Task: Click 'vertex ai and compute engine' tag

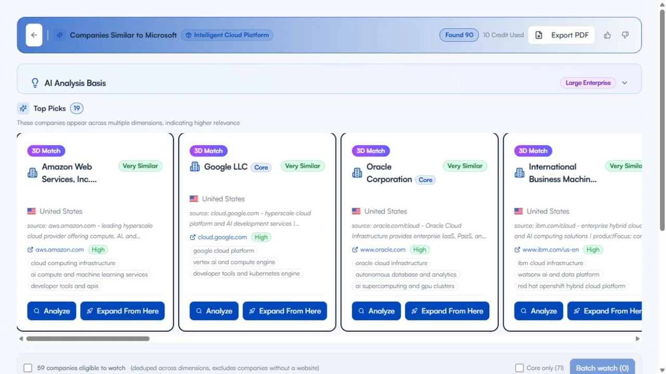Action: tap(234, 262)
